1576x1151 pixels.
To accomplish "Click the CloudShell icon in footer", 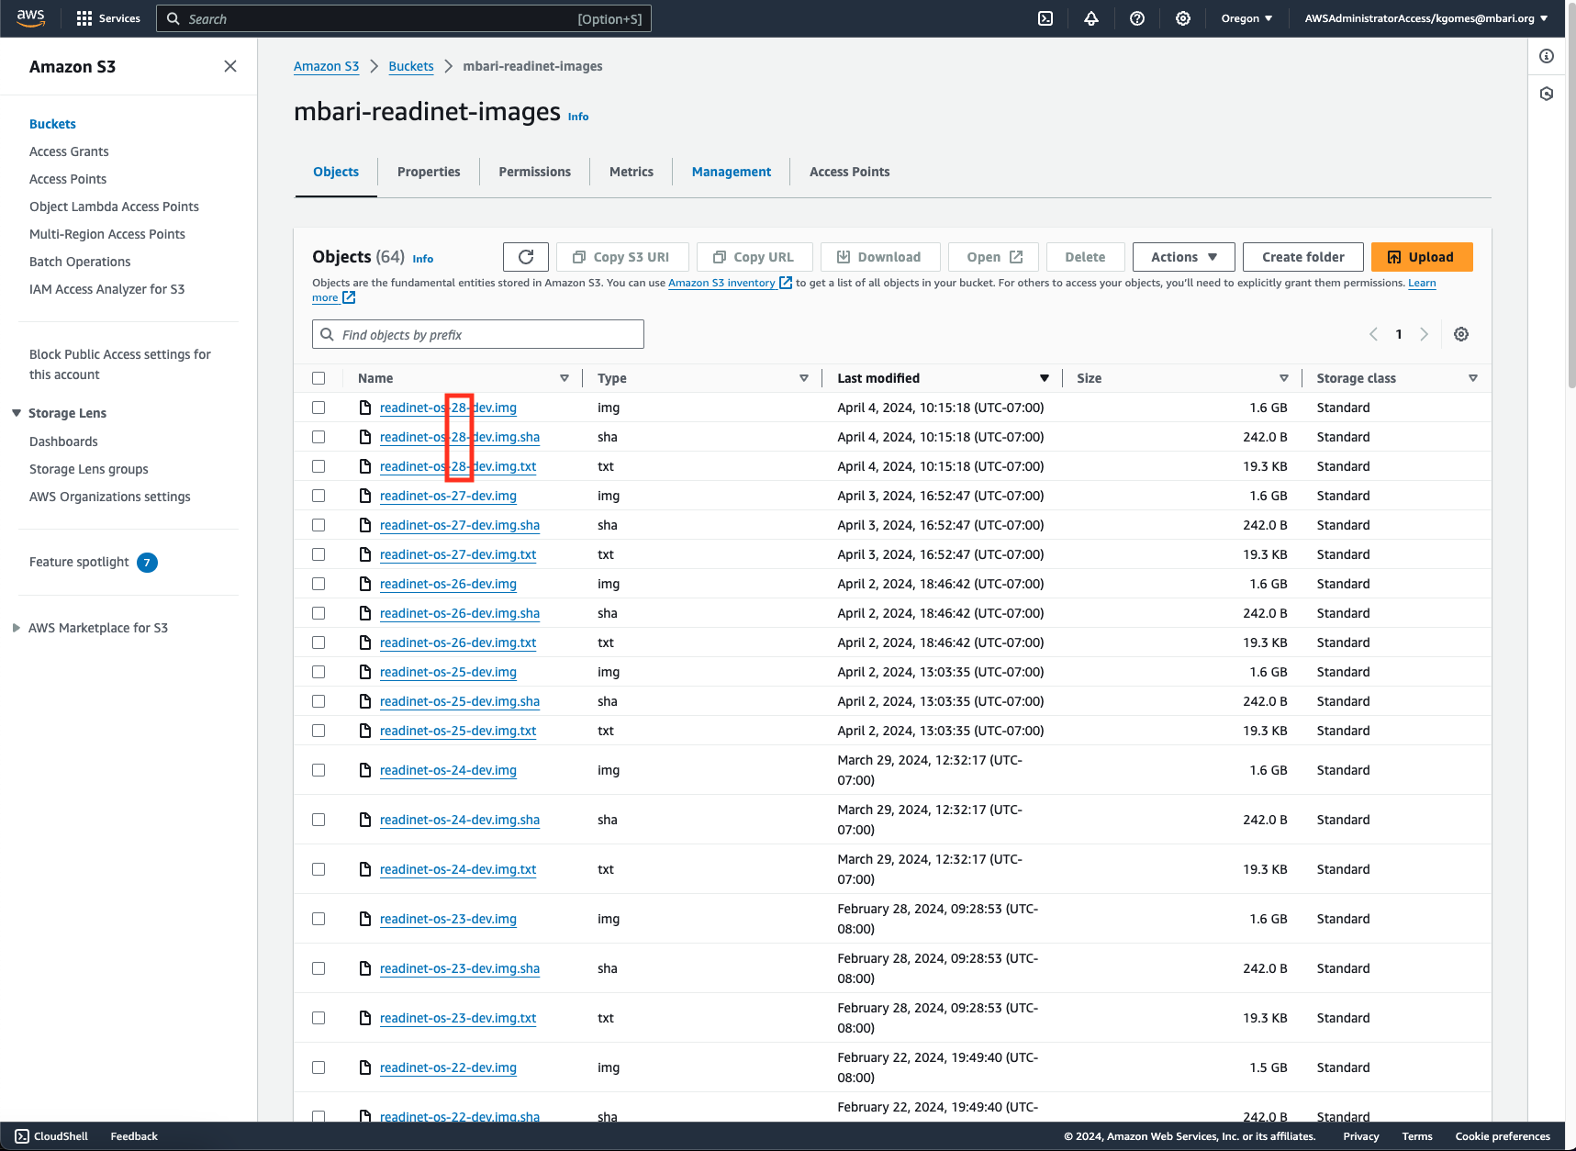I will pos(22,1136).
